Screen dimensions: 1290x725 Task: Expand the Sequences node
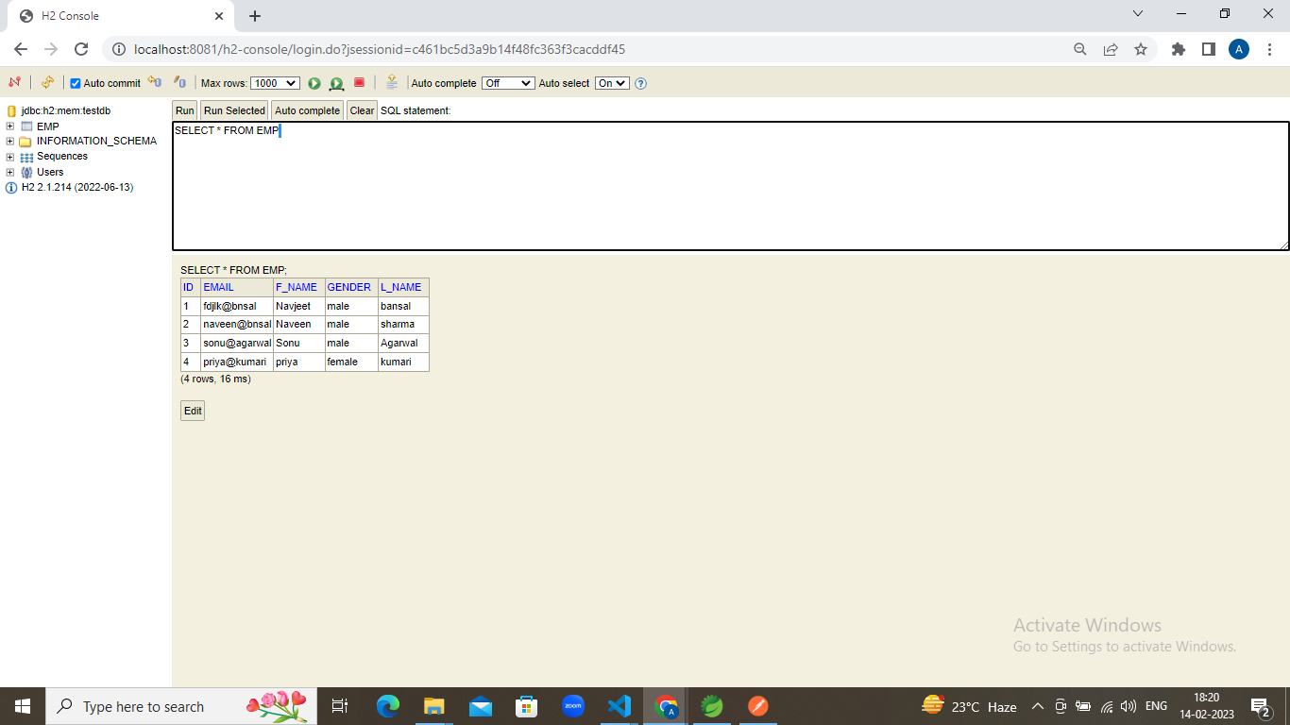(10, 157)
